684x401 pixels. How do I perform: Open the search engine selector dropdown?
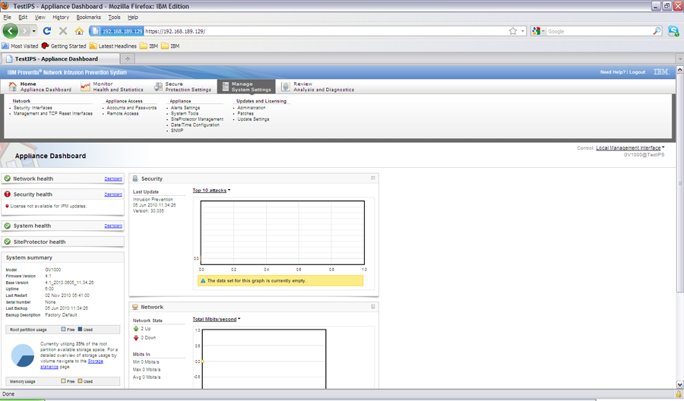coord(538,31)
